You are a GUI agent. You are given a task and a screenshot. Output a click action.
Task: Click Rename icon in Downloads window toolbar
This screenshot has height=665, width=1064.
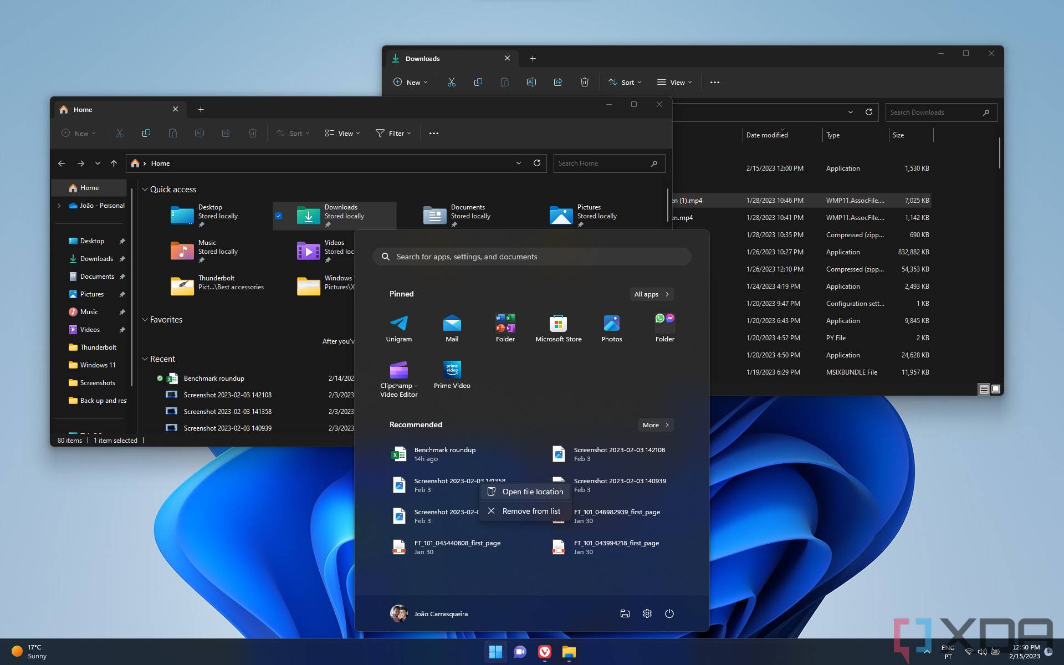pos(531,82)
